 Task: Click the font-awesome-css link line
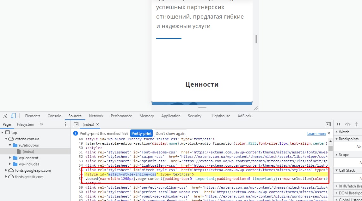point(206,152)
